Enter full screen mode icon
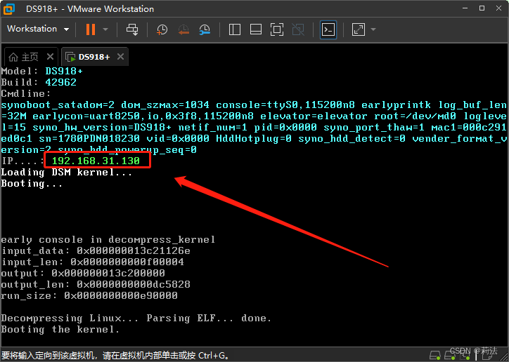 277,29
